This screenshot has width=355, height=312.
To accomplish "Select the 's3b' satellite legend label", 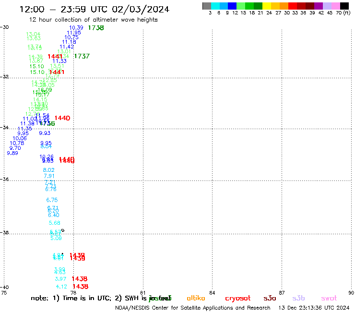I will (x=298, y=298).
